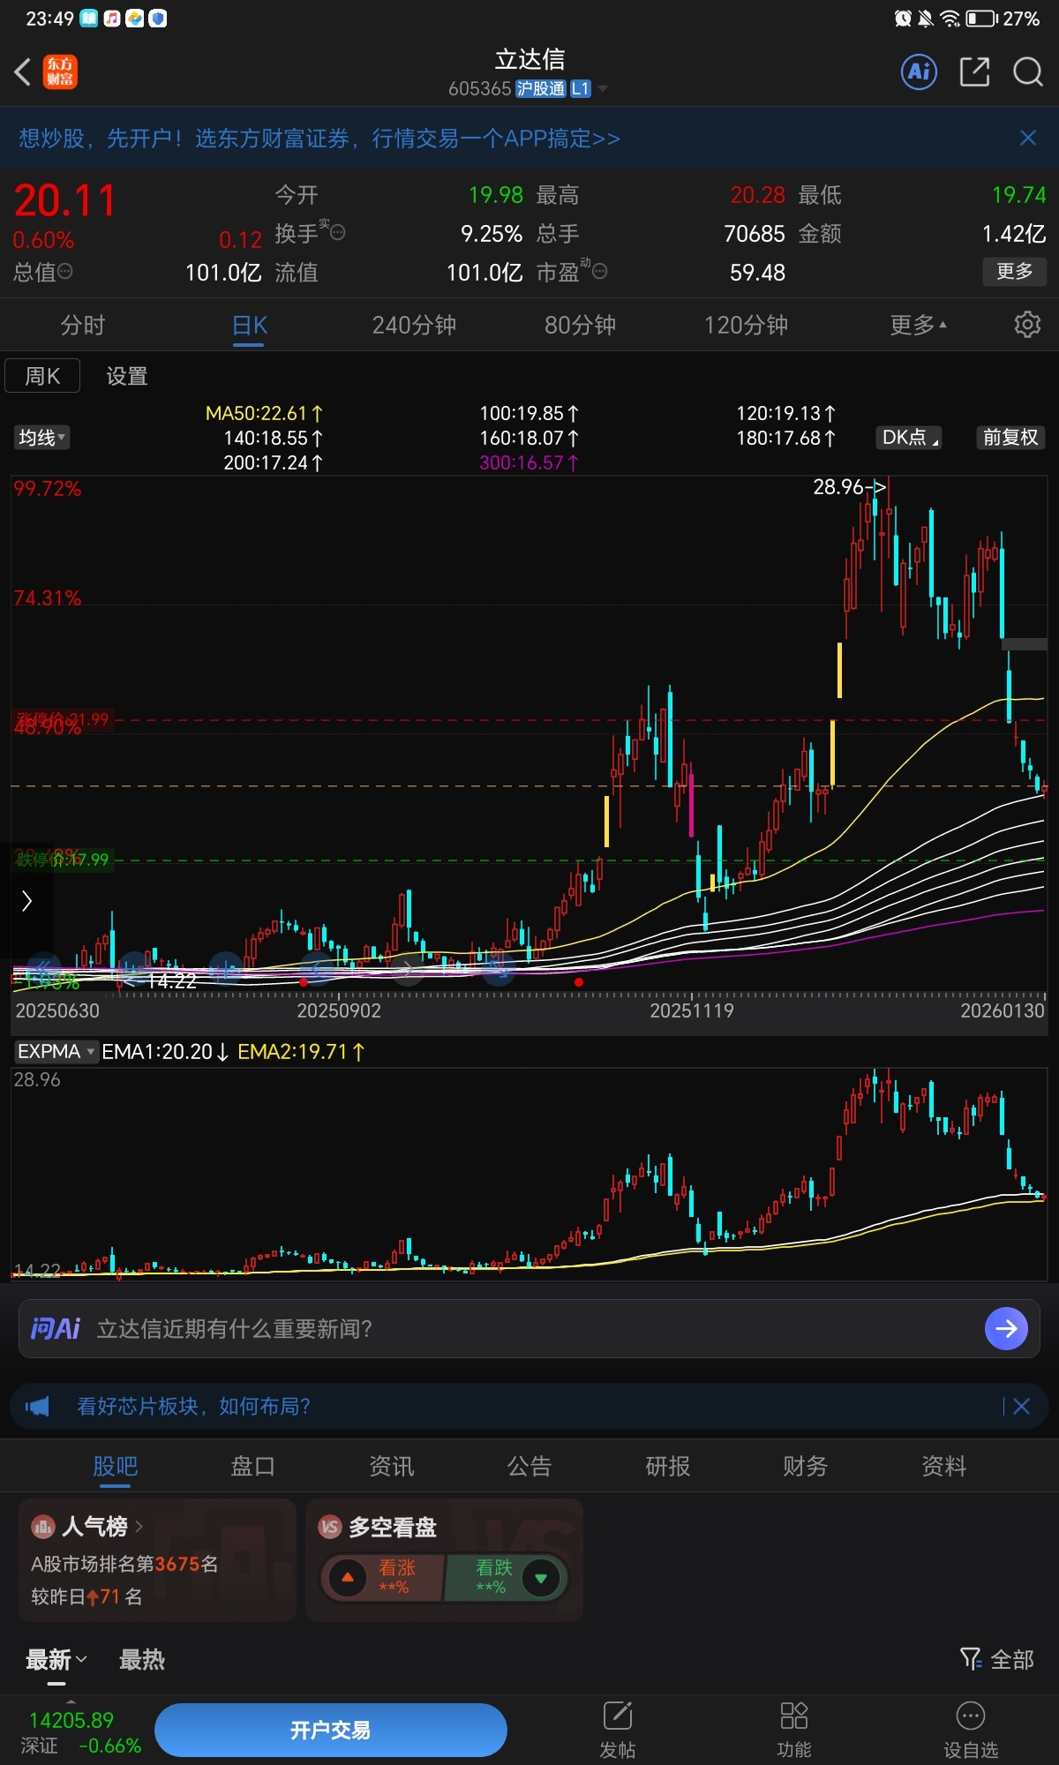Switch to the 240分钟 tab

tap(414, 325)
